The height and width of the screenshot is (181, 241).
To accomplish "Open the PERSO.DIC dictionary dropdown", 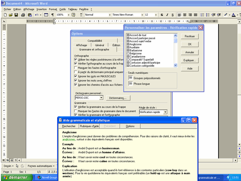I will 101,98.
